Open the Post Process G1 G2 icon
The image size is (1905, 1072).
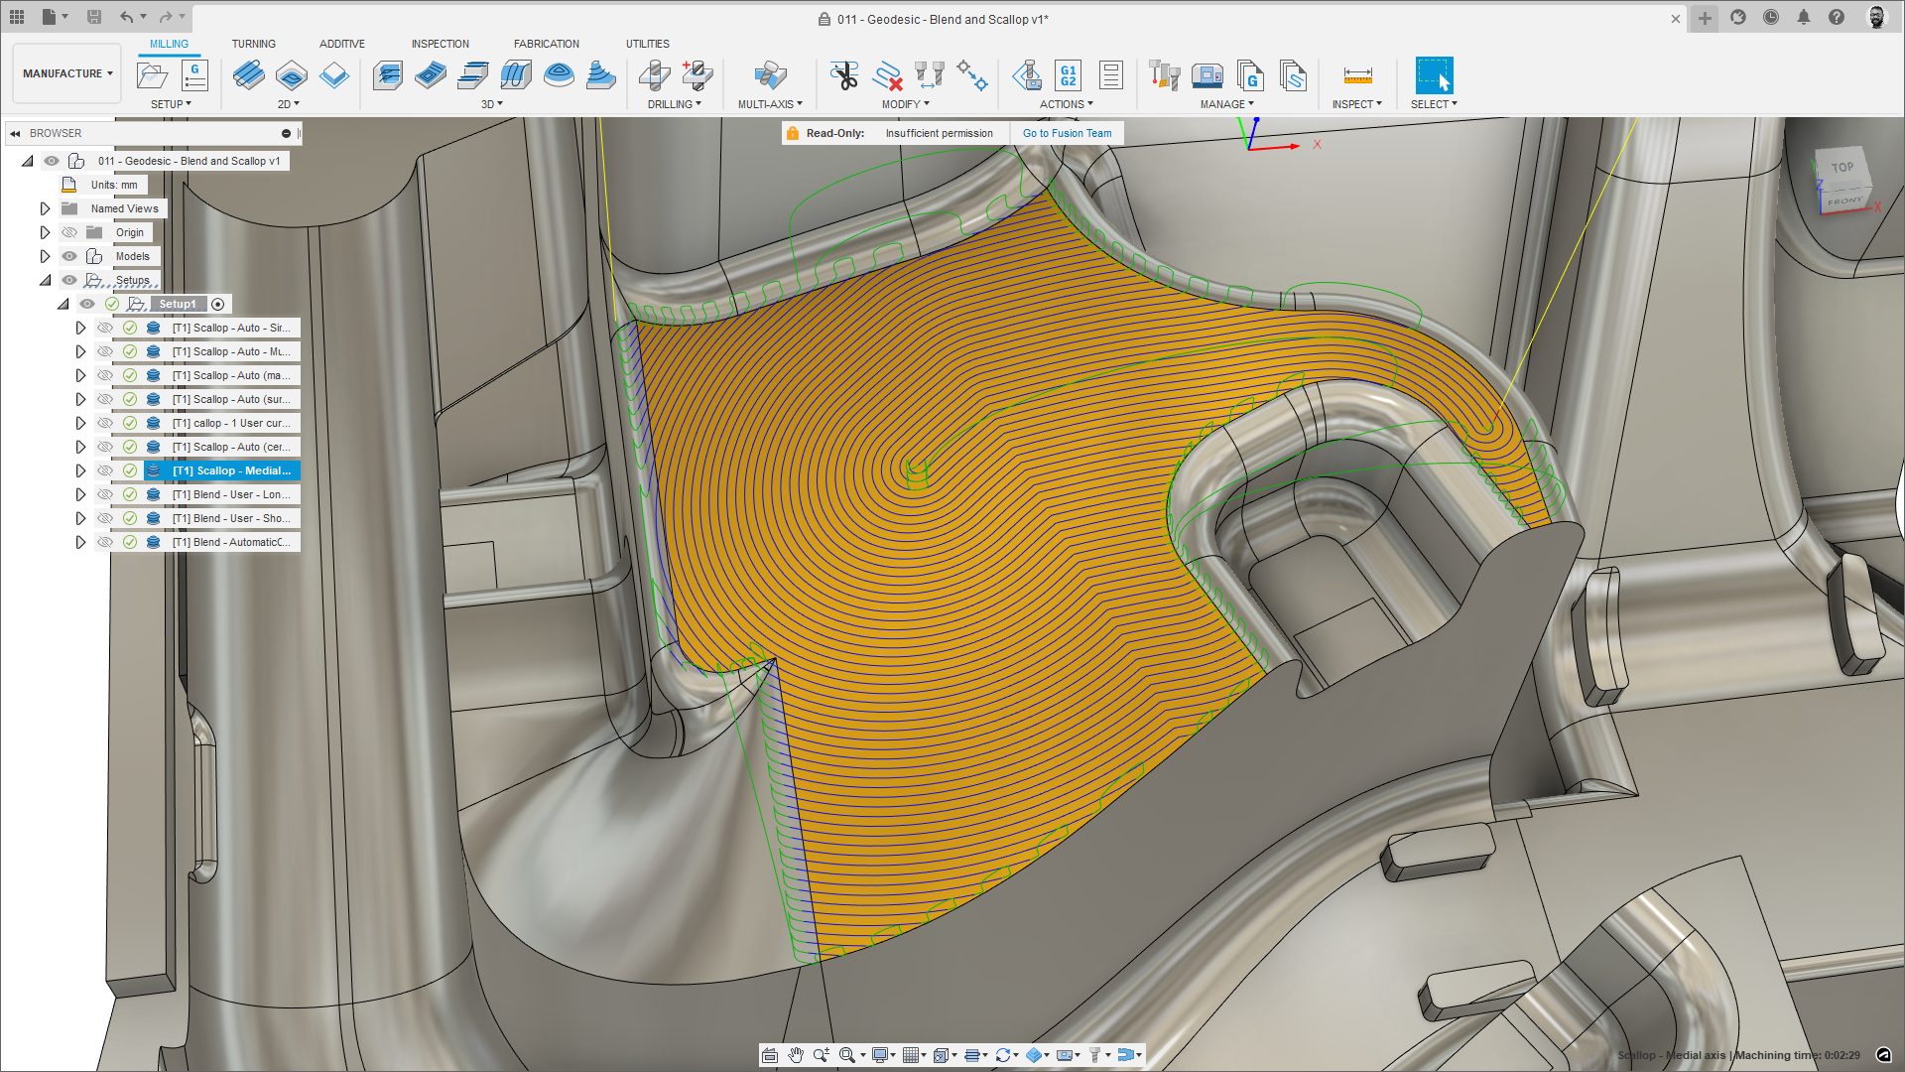click(x=1068, y=75)
